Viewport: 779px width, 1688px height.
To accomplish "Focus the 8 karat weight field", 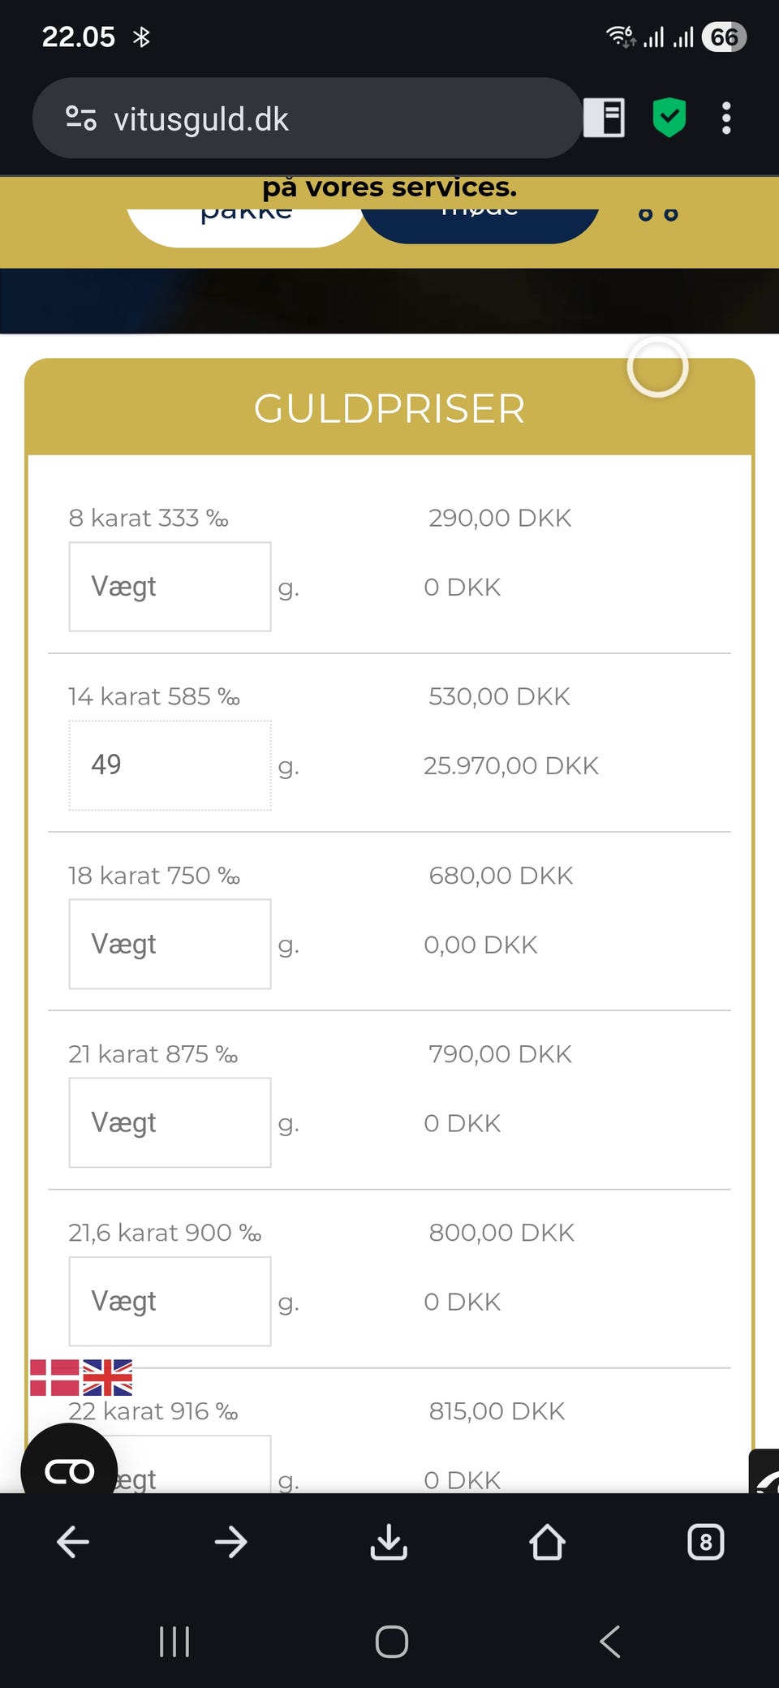I will tap(170, 587).
